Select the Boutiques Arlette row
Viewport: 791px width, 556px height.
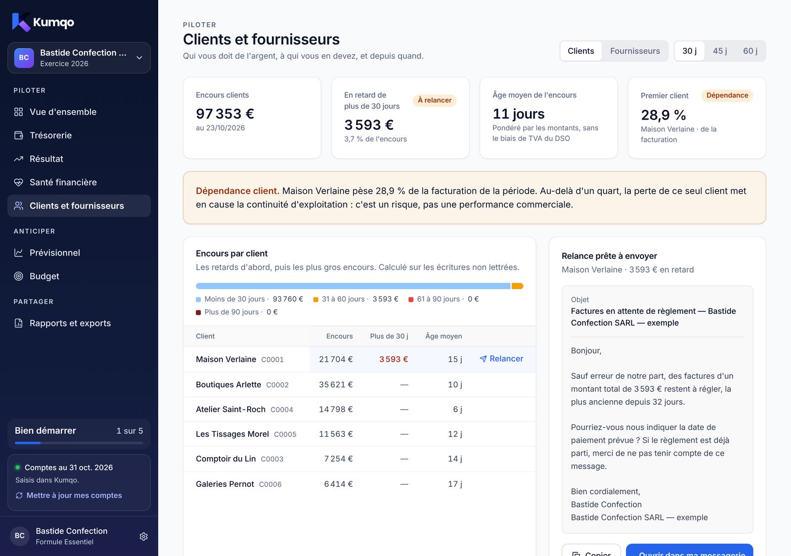(x=359, y=385)
